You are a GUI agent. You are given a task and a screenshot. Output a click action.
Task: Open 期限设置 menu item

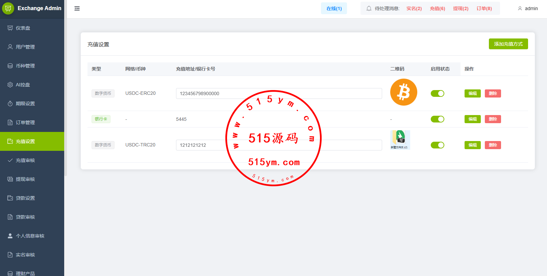click(32, 104)
